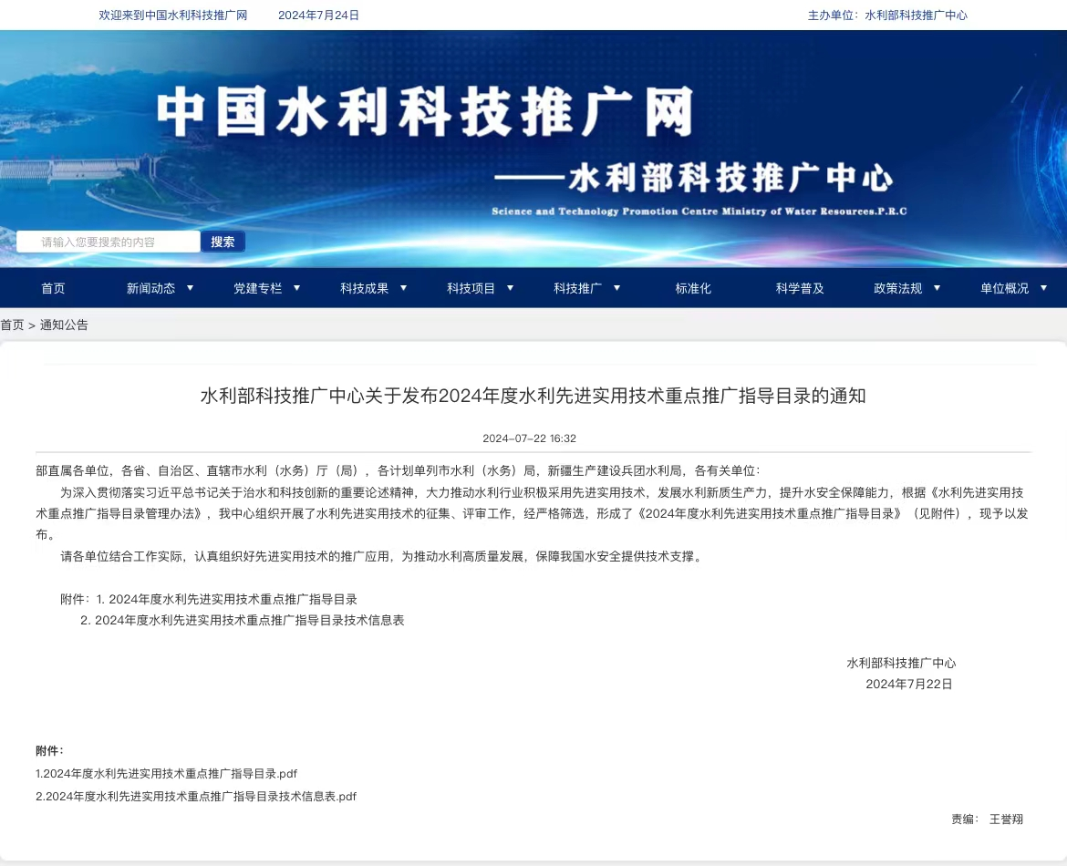Open the 科学普及 menu item
1067x866 pixels.
click(800, 288)
